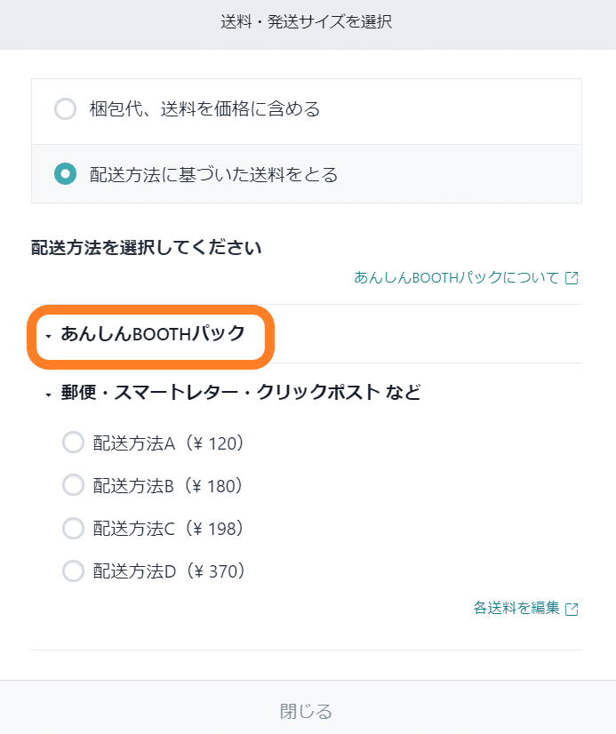Click external-link icon next to 各送料を編集
Screen dimensions: 616x734
572,609
